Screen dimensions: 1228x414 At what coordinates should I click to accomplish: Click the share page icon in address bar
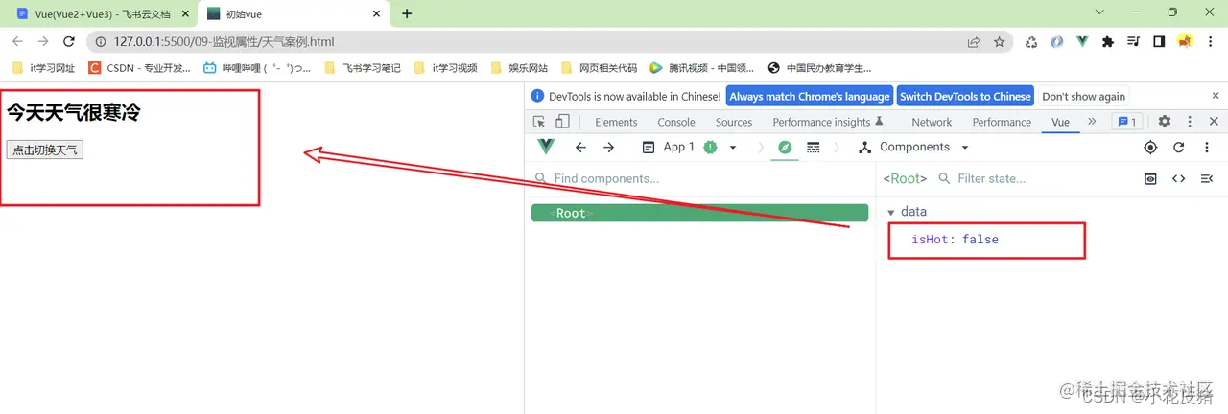974,42
